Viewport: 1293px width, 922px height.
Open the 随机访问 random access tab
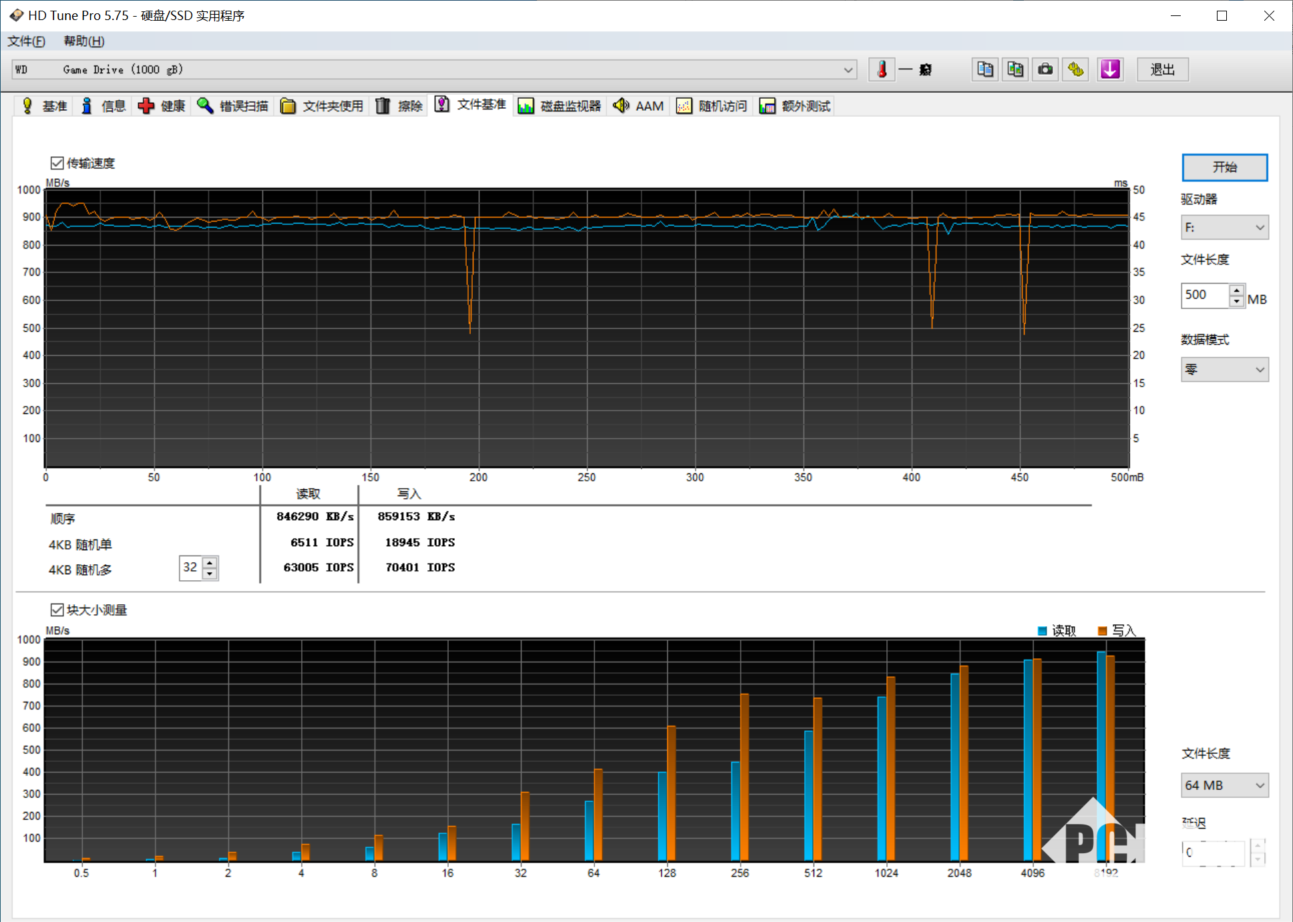pos(712,106)
